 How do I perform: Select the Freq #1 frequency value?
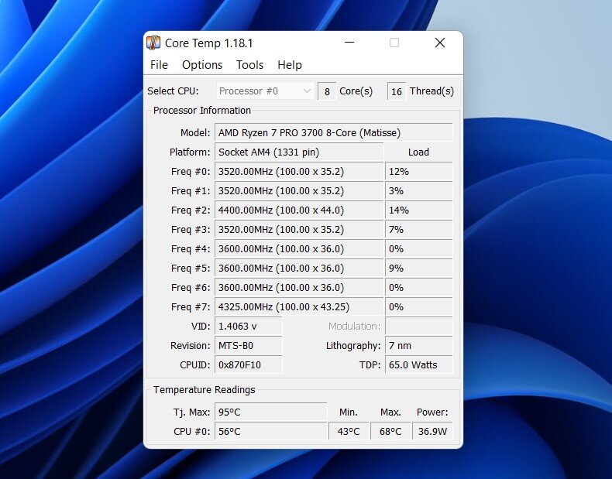click(x=299, y=191)
